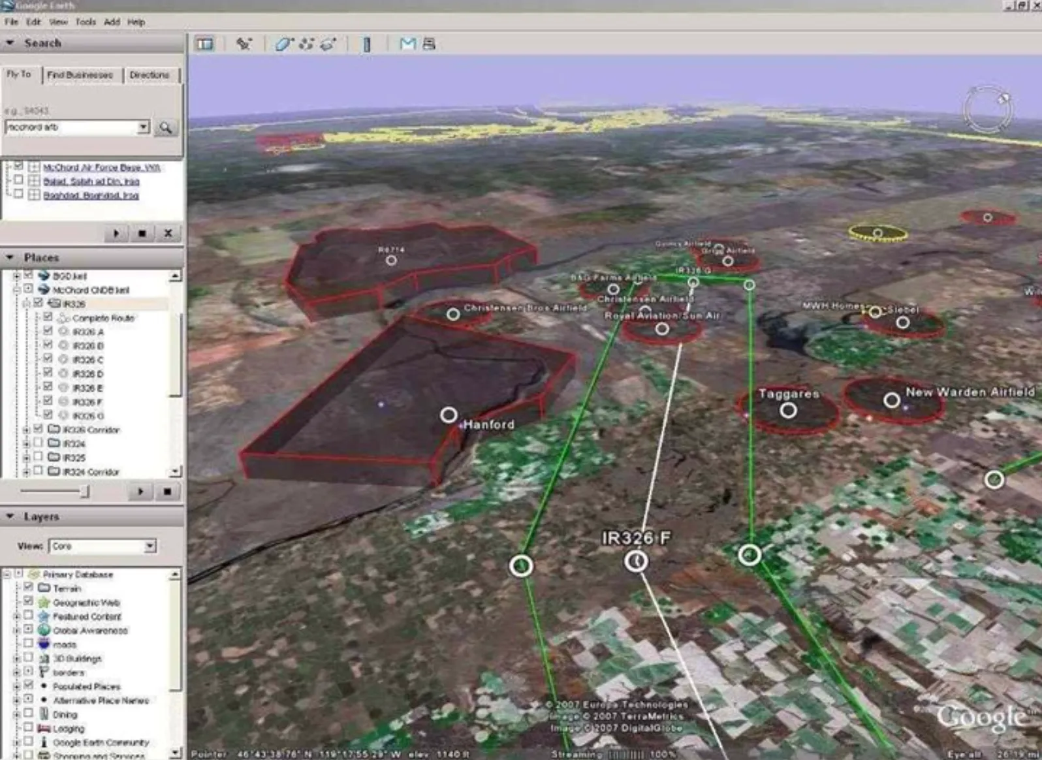This screenshot has width=1042, height=760.
Task: Collapse the Places panel triangle
Action: 10,257
